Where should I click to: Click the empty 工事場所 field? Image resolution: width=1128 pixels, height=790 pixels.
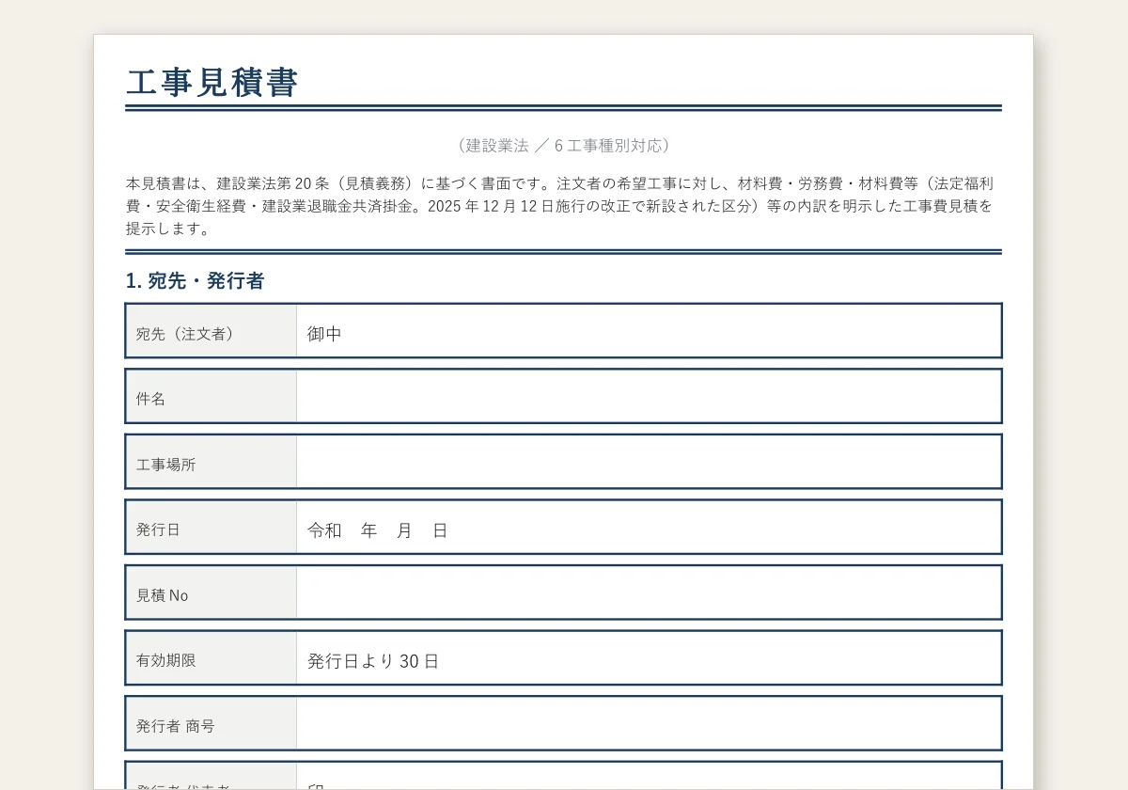[649, 462]
